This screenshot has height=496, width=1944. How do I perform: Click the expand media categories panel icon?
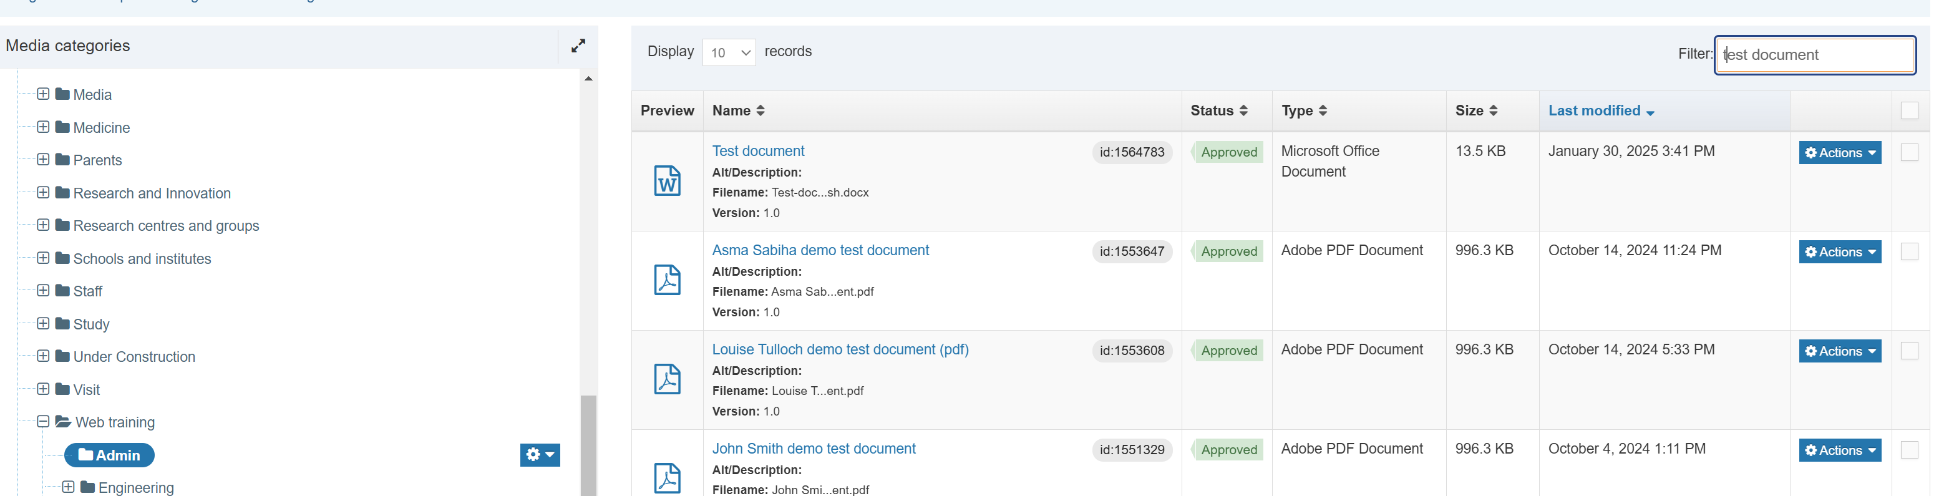click(577, 46)
